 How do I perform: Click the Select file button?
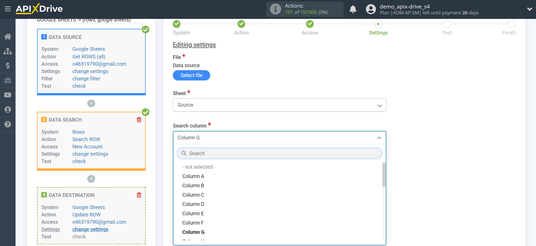click(191, 75)
